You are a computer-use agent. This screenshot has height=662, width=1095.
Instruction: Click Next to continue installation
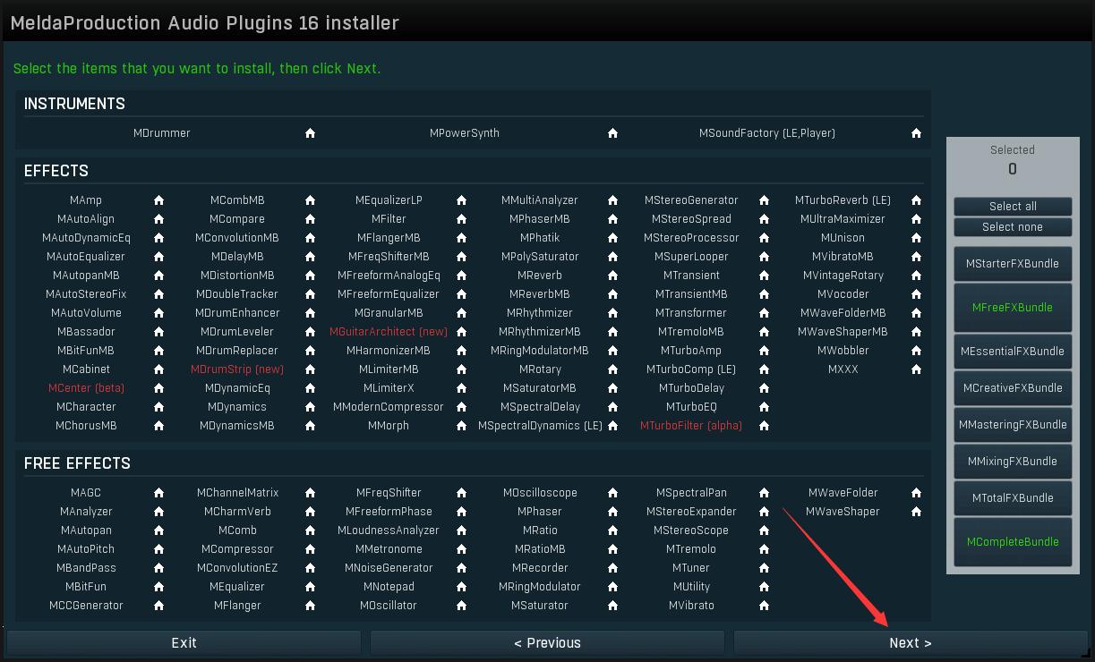[910, 642]
